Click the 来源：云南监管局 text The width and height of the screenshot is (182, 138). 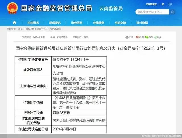click(x=59, y=37)
